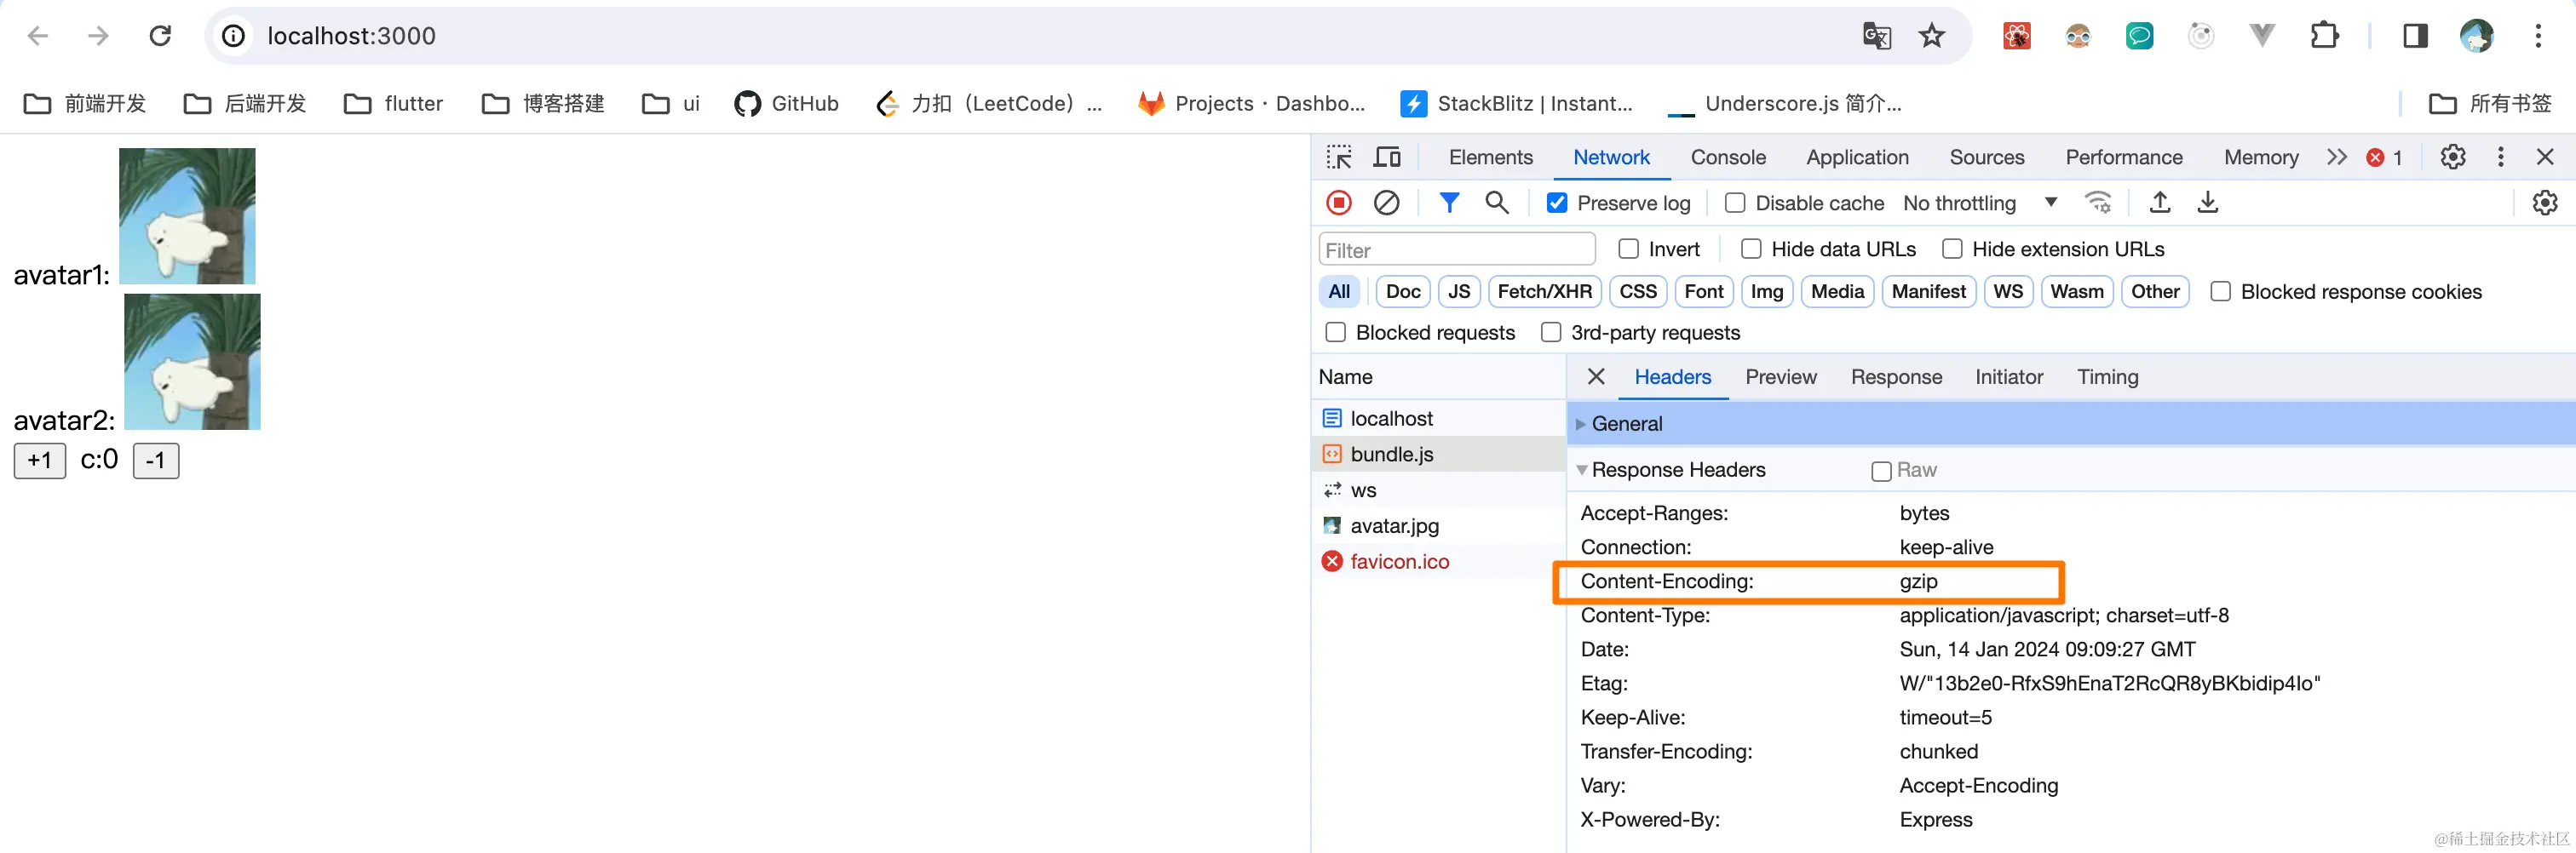Import HAR file with upload icon
The image size is (2576, 853).
point(2160,203)
